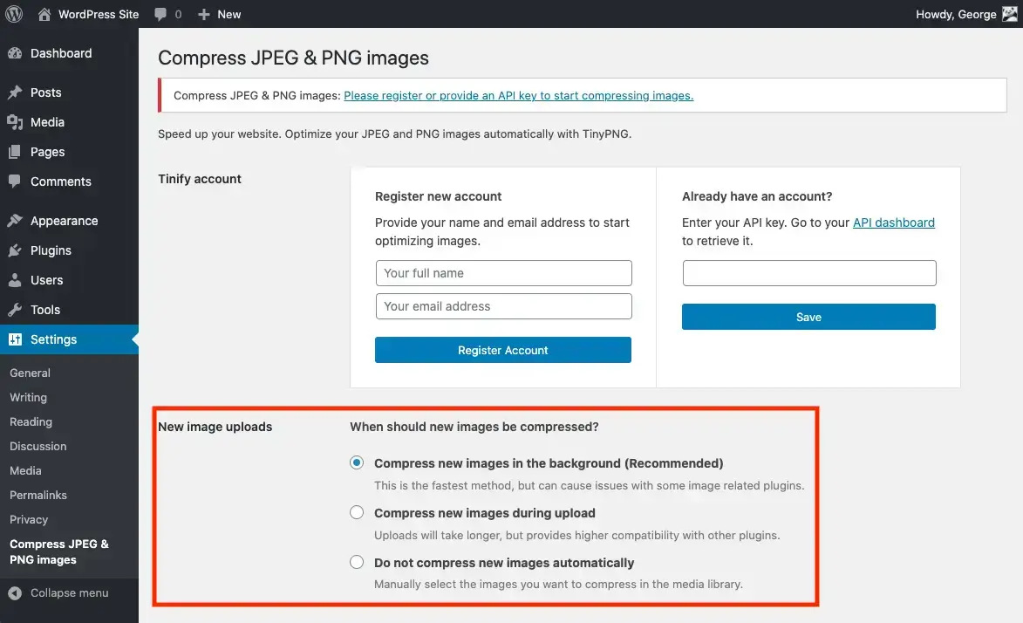Open Writing settings submenu
The width and height of the screenshot is (1023, 623).
click(x=28, y=398)
